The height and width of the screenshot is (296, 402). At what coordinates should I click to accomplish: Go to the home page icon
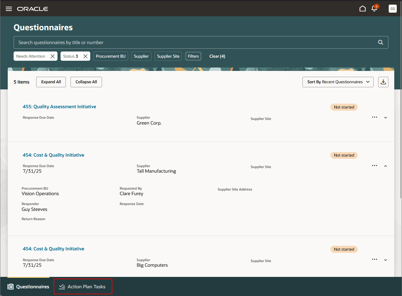click(362, 9)
